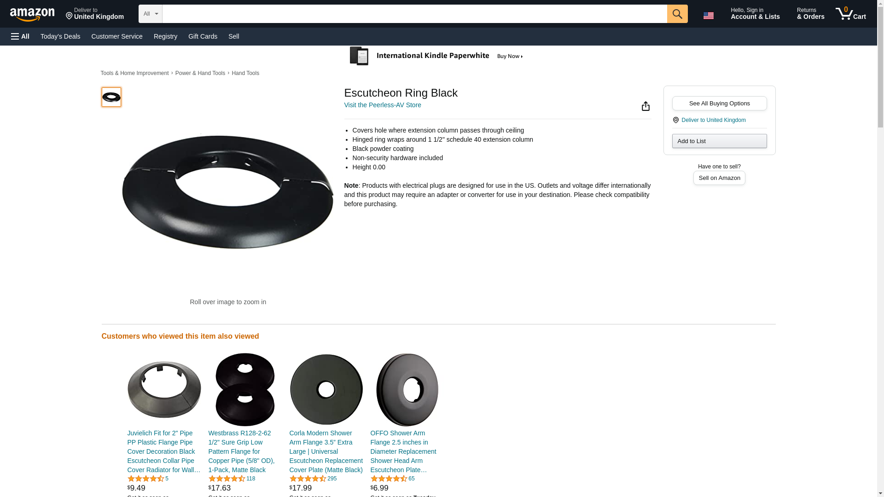Open the Add to List dropdown
The height and width of the screenshot is (497, 884).
[719, 141]
